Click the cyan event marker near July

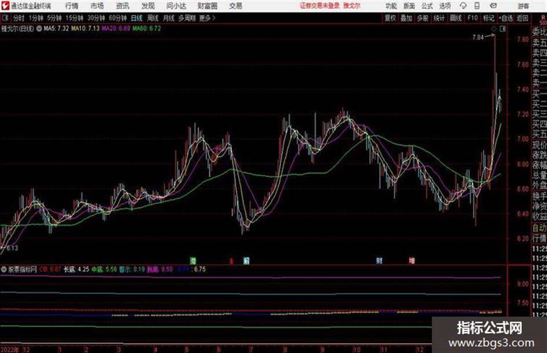click(246, 261)
